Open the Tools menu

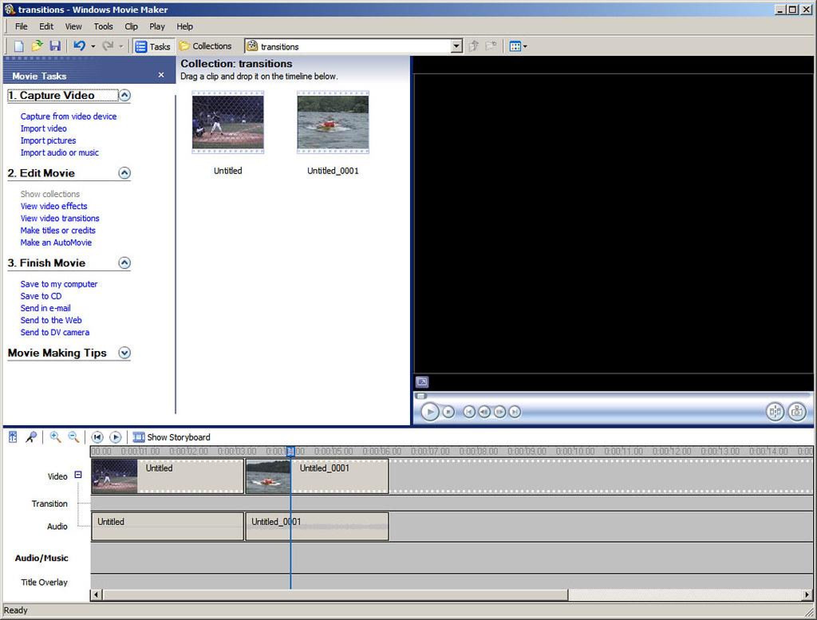coord(103,26)
